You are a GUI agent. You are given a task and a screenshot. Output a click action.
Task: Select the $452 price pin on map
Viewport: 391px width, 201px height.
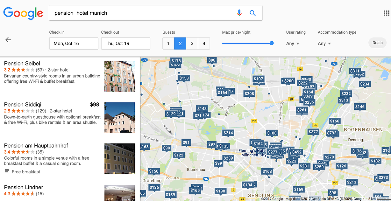pos(296,152)
